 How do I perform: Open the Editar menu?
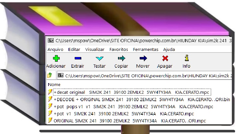point(74,50)
